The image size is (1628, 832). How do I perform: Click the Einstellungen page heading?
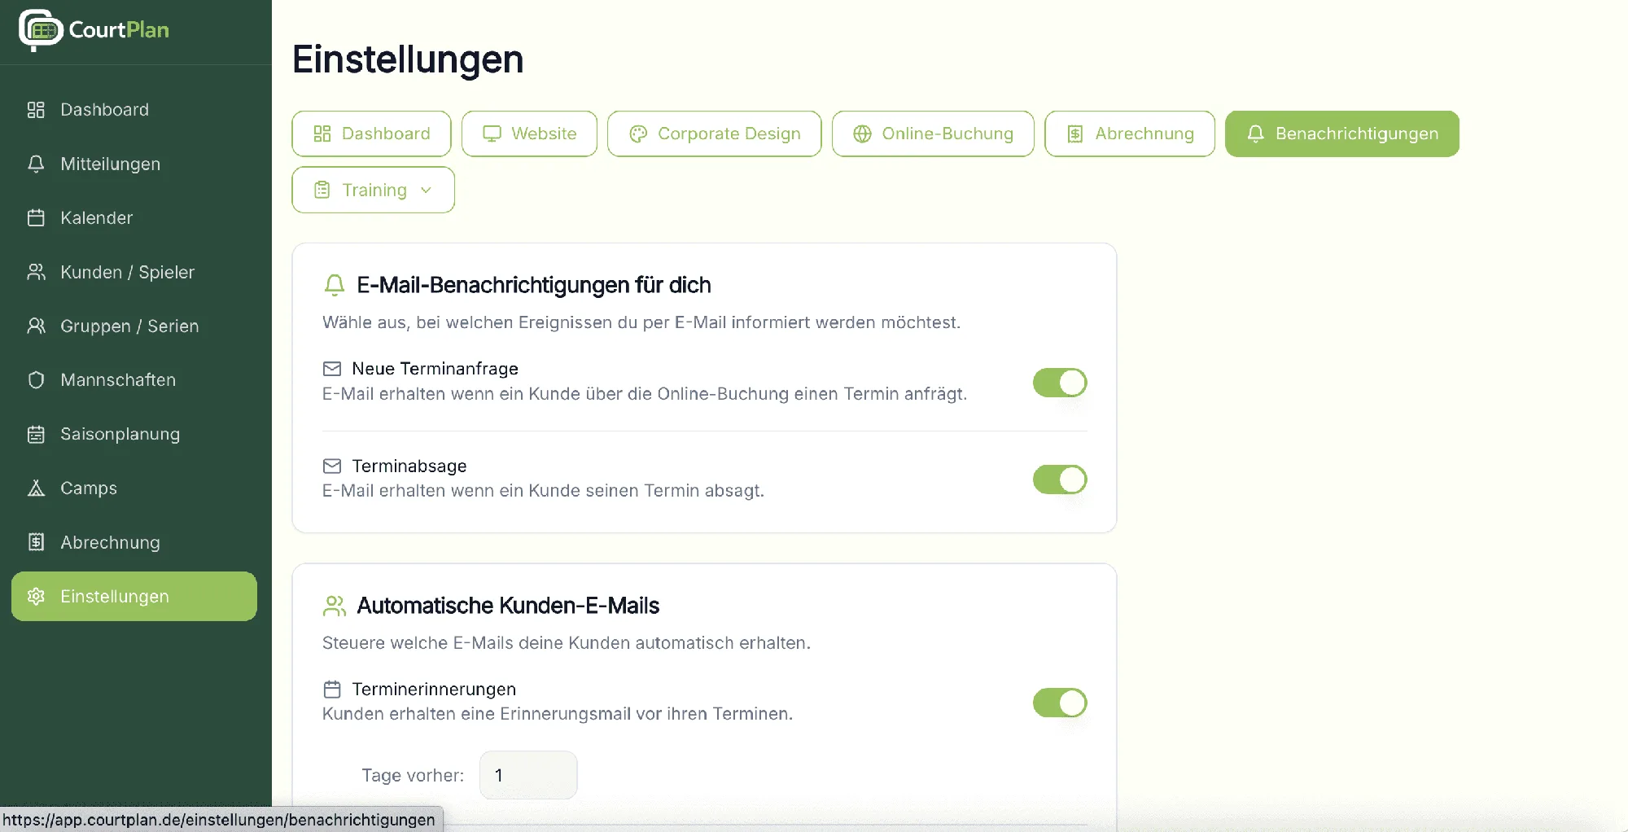click(408, 59)
